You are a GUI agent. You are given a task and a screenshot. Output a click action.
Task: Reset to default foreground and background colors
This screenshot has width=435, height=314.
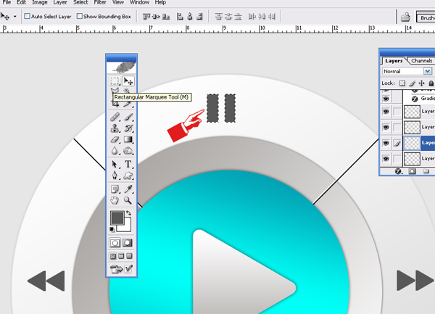tap(112, 229)
